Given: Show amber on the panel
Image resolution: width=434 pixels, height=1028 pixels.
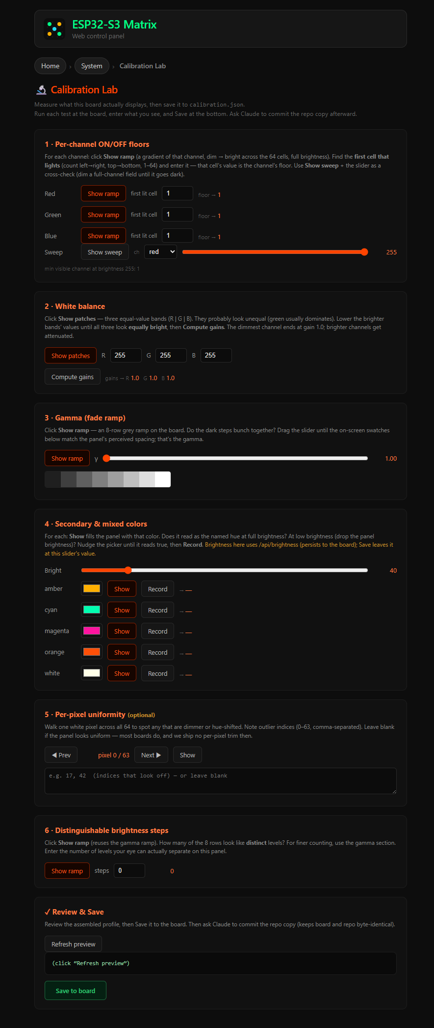Looking at the screenshot, I should tap(122, 589).
